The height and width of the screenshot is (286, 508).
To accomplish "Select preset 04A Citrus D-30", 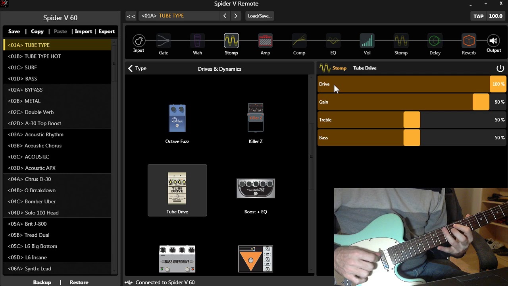I will [58, 179].
